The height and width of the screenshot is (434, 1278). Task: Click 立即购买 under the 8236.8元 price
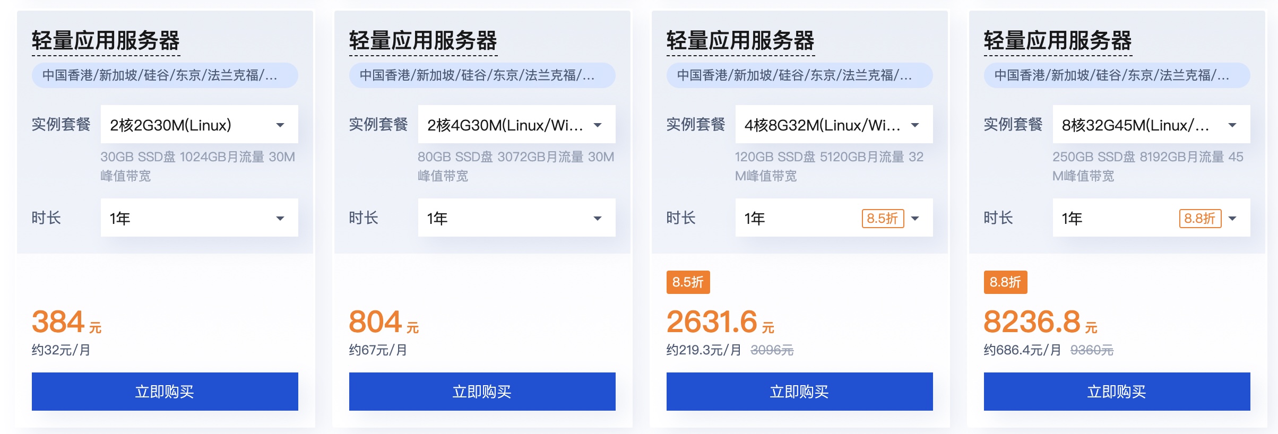(1116, 391)
